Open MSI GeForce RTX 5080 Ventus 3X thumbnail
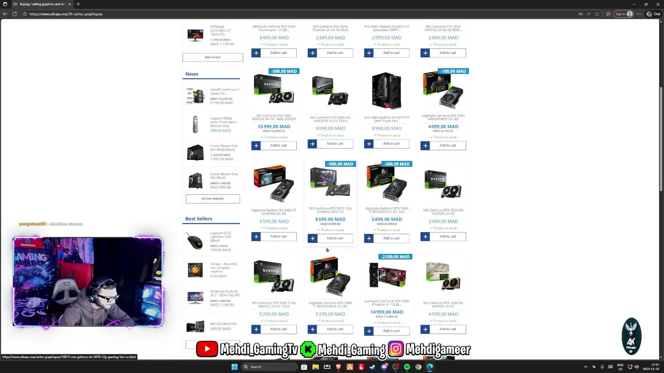Viewport: 664px width, 373px height. click(274, 89)
